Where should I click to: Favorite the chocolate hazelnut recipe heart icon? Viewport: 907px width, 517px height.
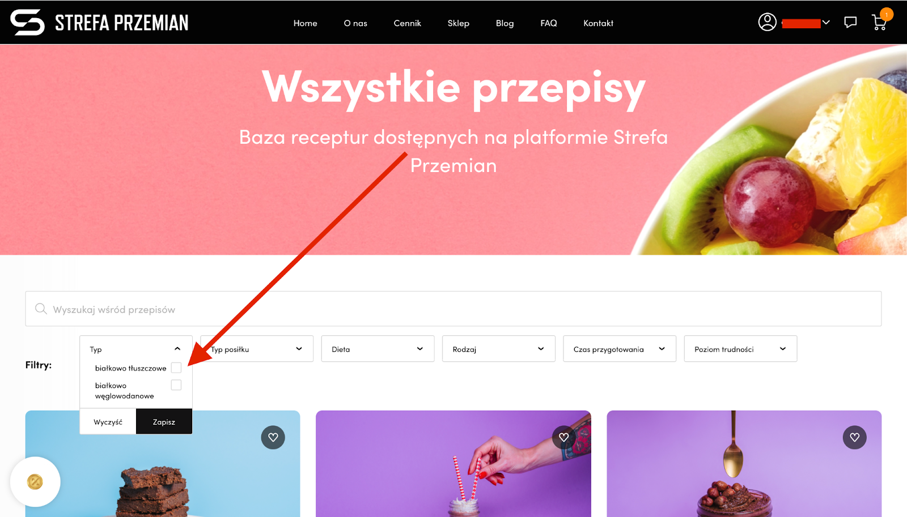point(855,437)
